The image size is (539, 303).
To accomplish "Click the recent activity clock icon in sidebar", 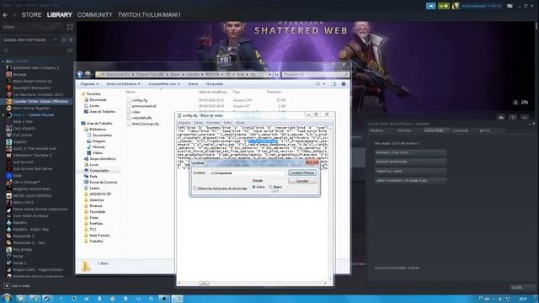I will pos(64,40).
